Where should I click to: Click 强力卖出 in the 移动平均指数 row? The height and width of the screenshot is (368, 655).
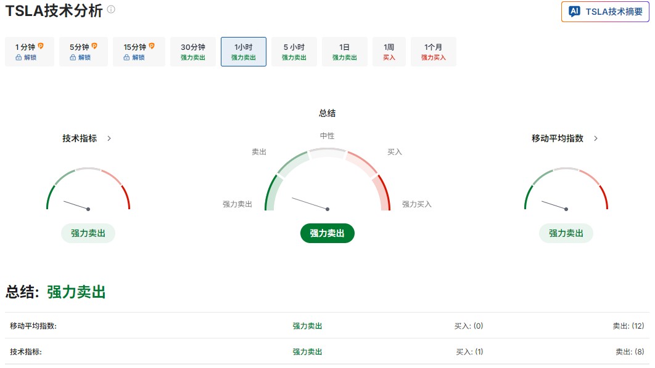pos(306,326)
